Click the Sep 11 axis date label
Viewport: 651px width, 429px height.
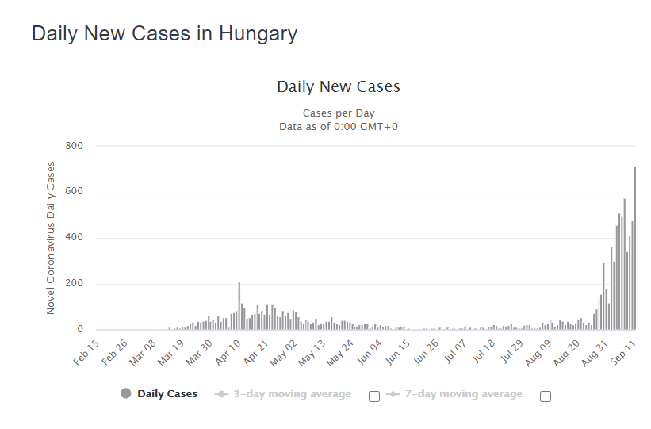[x=623, y=353]
